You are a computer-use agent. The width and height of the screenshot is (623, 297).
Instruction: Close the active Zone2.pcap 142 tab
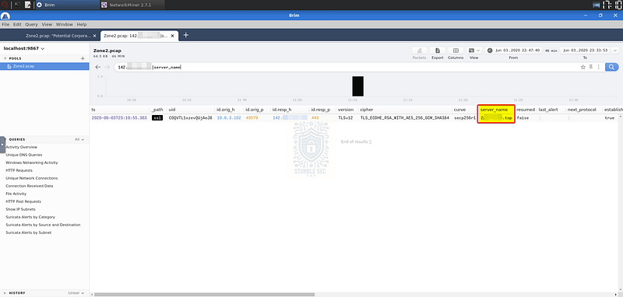point(172,35)
